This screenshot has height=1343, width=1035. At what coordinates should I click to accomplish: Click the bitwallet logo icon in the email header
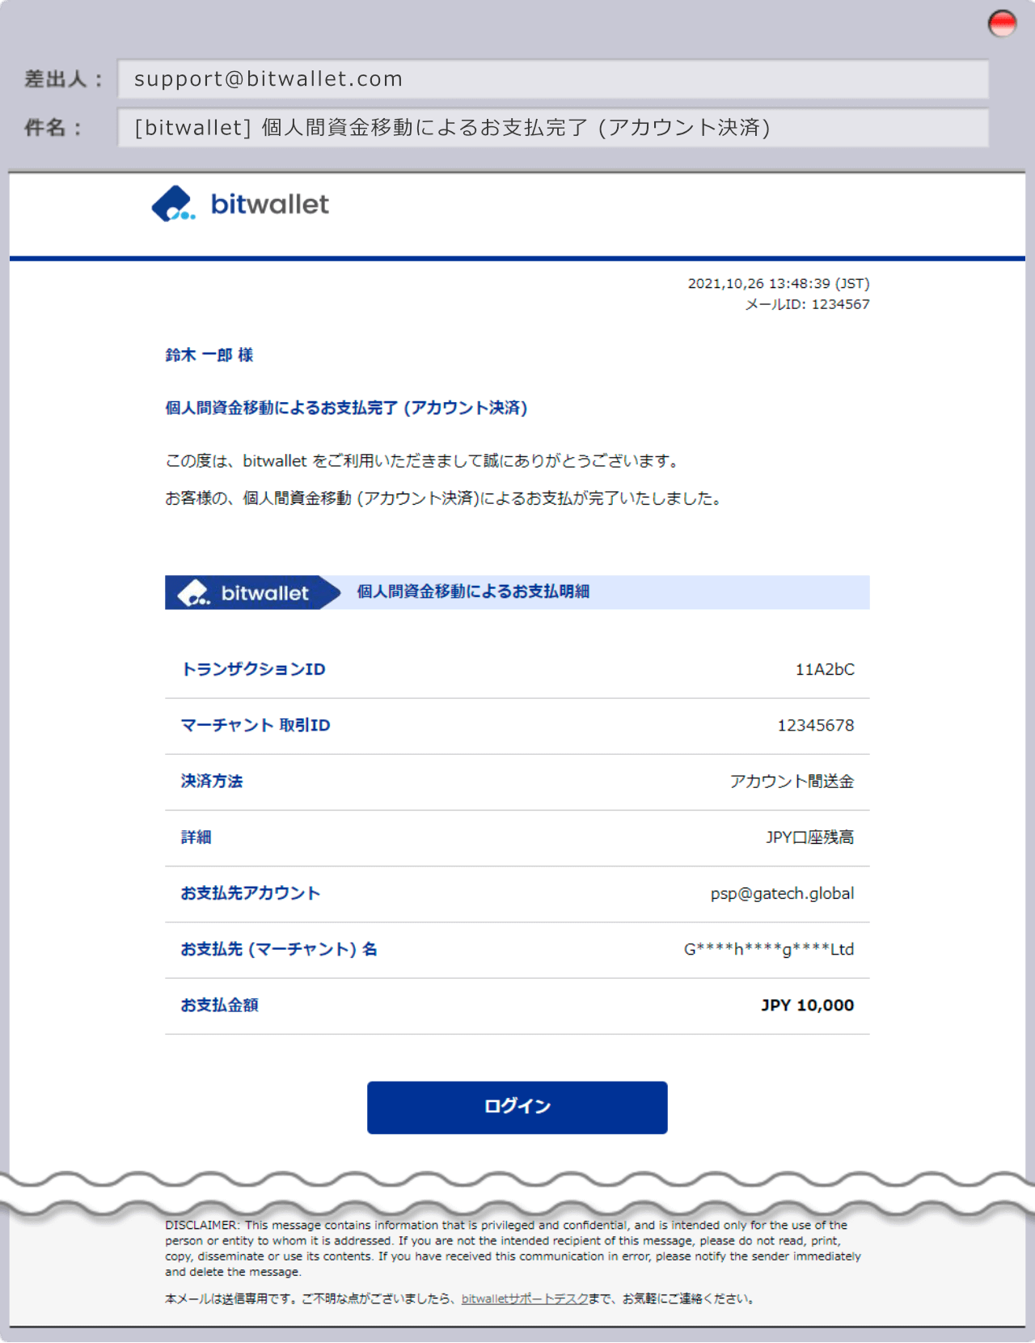[x=173, y=204]
